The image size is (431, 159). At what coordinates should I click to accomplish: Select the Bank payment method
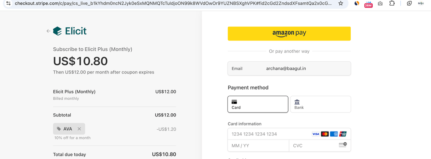[320, 104]
